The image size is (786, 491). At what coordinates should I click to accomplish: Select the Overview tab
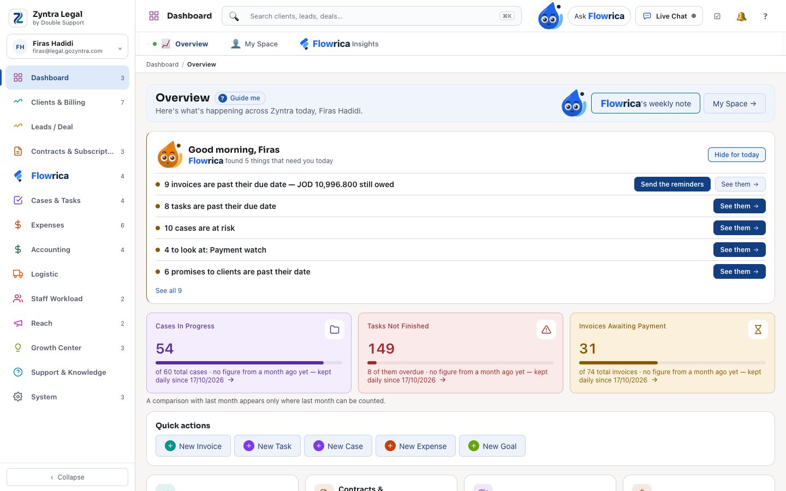coord(184,44)
